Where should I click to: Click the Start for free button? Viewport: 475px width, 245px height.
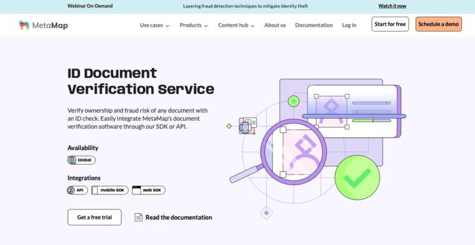[x=390, y=24]
